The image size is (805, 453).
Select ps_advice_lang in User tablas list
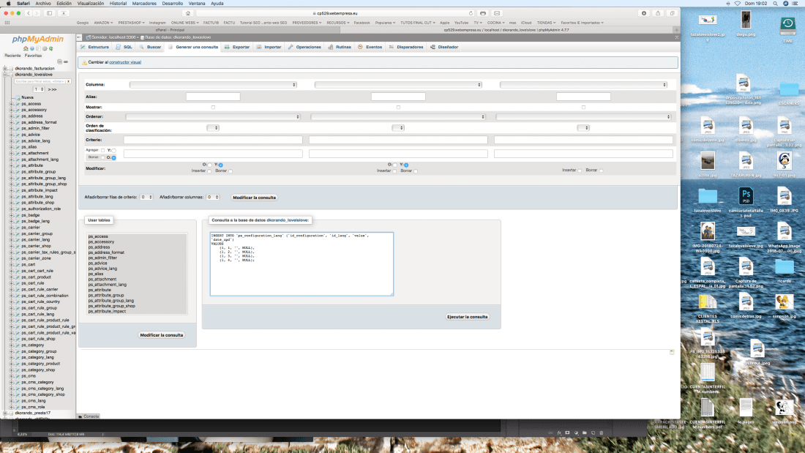(x=102, y=269)
